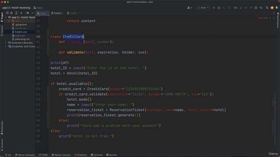
Task: Click the orange IDE updates icon
Action: (272, 8)
